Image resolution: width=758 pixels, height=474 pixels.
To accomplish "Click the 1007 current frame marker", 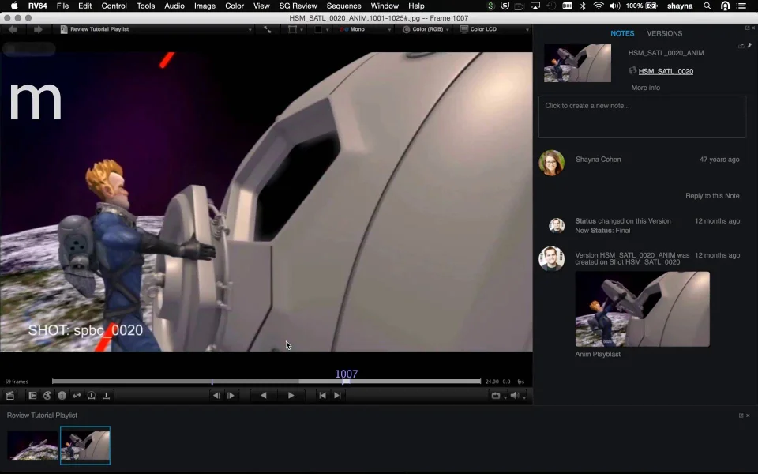I will [x=346, y=374].
